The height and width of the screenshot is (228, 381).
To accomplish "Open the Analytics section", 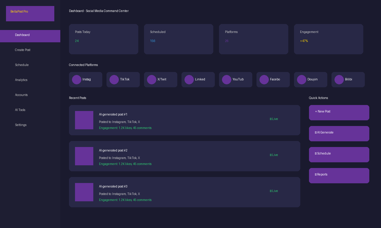I will (21, 80).
